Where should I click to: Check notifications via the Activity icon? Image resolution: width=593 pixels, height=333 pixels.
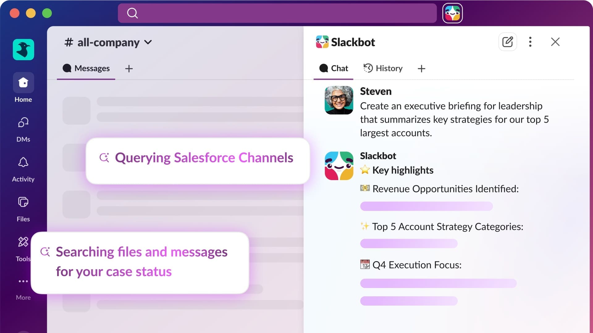23,162
